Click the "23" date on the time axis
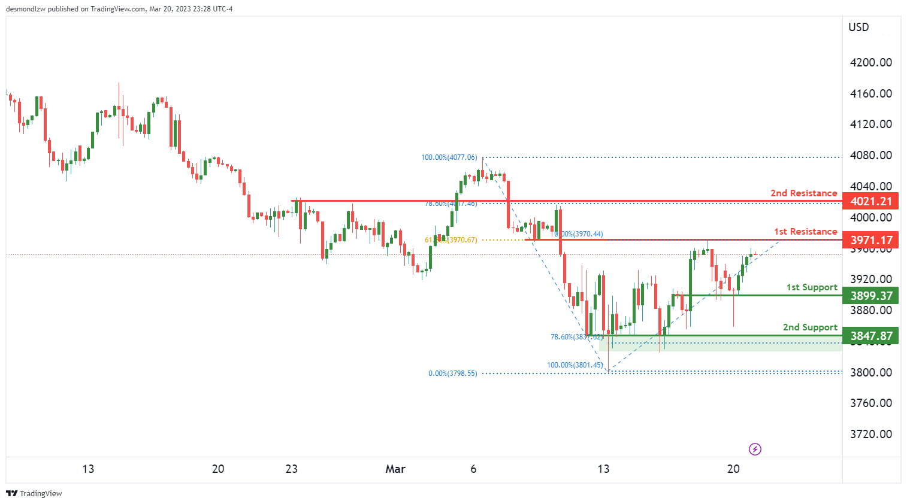The height and width of the screenshot is (504, 907). point(292,469)
